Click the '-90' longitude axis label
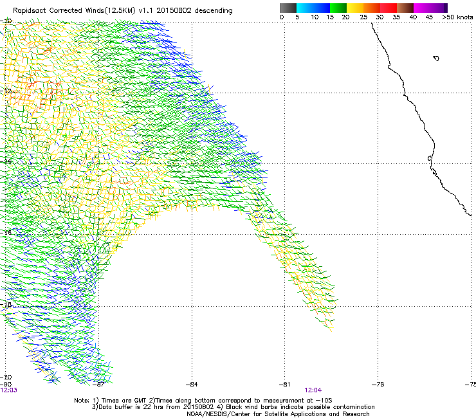 [x=6, y=385]
